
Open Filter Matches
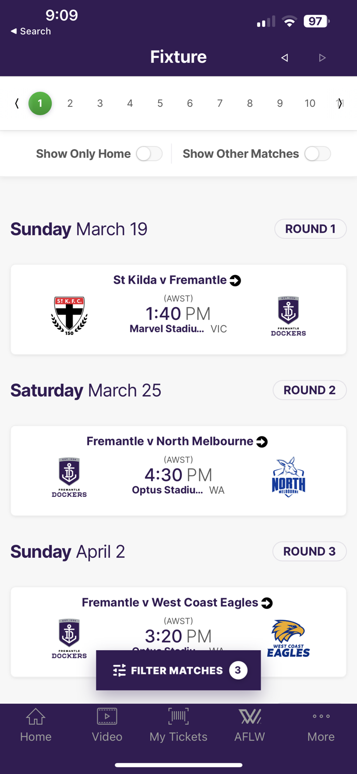pyautogui.click(x=178, y=670)
